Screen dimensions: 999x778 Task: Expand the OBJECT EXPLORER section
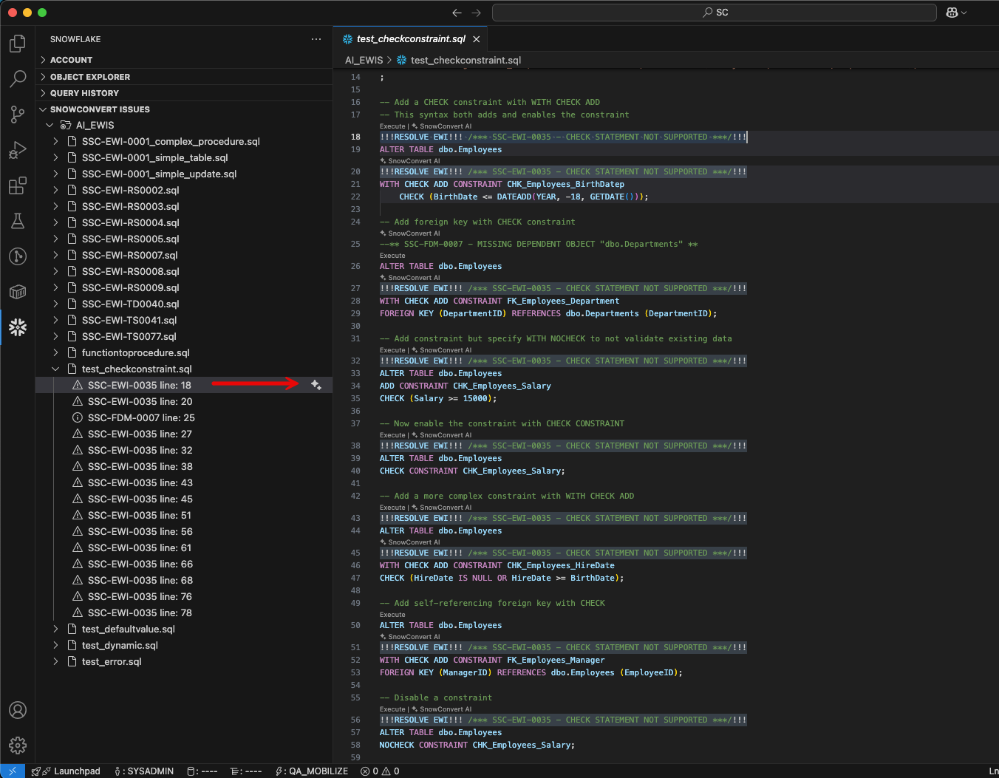(89, 77)
